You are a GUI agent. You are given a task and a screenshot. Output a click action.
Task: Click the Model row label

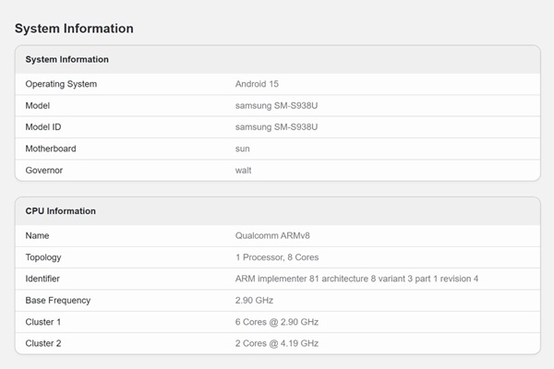pyautogui.click(x=38, y=105)
